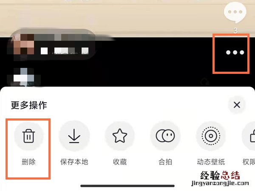This screenshot has height=191, width=255.
Task: Tap the live wallpaper dotted circle icon
Action: coord(211,136)
